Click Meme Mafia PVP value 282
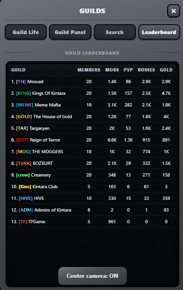Image resolution: width=183 pixels, height=290 pixels. 128,105
